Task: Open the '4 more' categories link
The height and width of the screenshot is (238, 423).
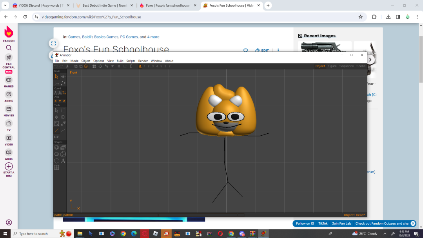Action: (x=153, y=37)
